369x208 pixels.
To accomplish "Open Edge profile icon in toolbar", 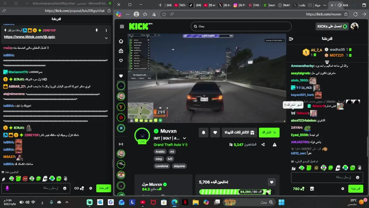I will pyautogui.click(x=136, y=14).
